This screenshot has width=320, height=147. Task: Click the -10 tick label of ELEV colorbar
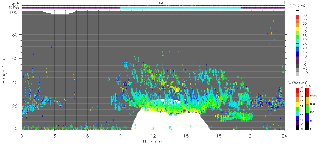[304, 73]
